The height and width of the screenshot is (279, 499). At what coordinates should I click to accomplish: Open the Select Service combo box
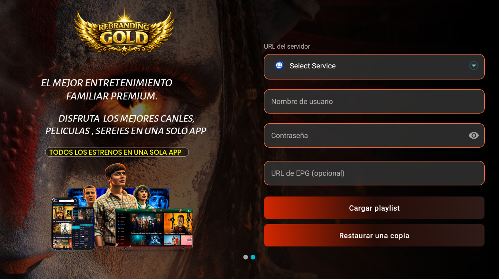374,67
